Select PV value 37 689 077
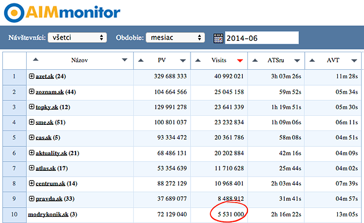Image resolution: width=364 pixels, height=223 pixels. [172, 199]
